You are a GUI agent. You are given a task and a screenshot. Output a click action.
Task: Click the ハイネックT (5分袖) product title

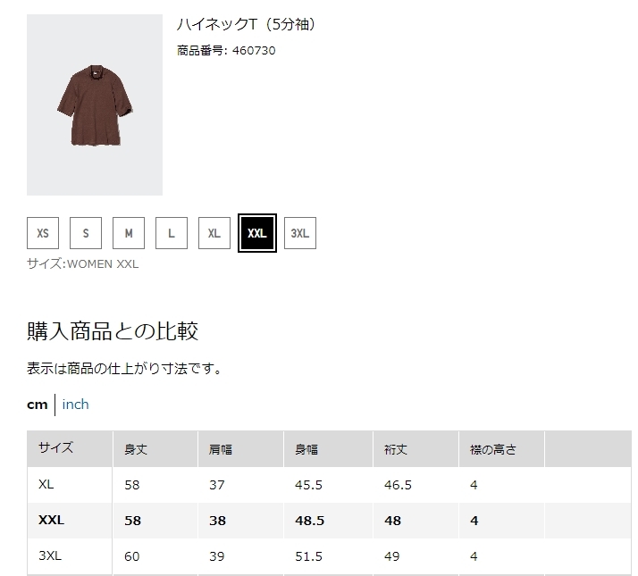pyautogui.click(x=246, y=24)
